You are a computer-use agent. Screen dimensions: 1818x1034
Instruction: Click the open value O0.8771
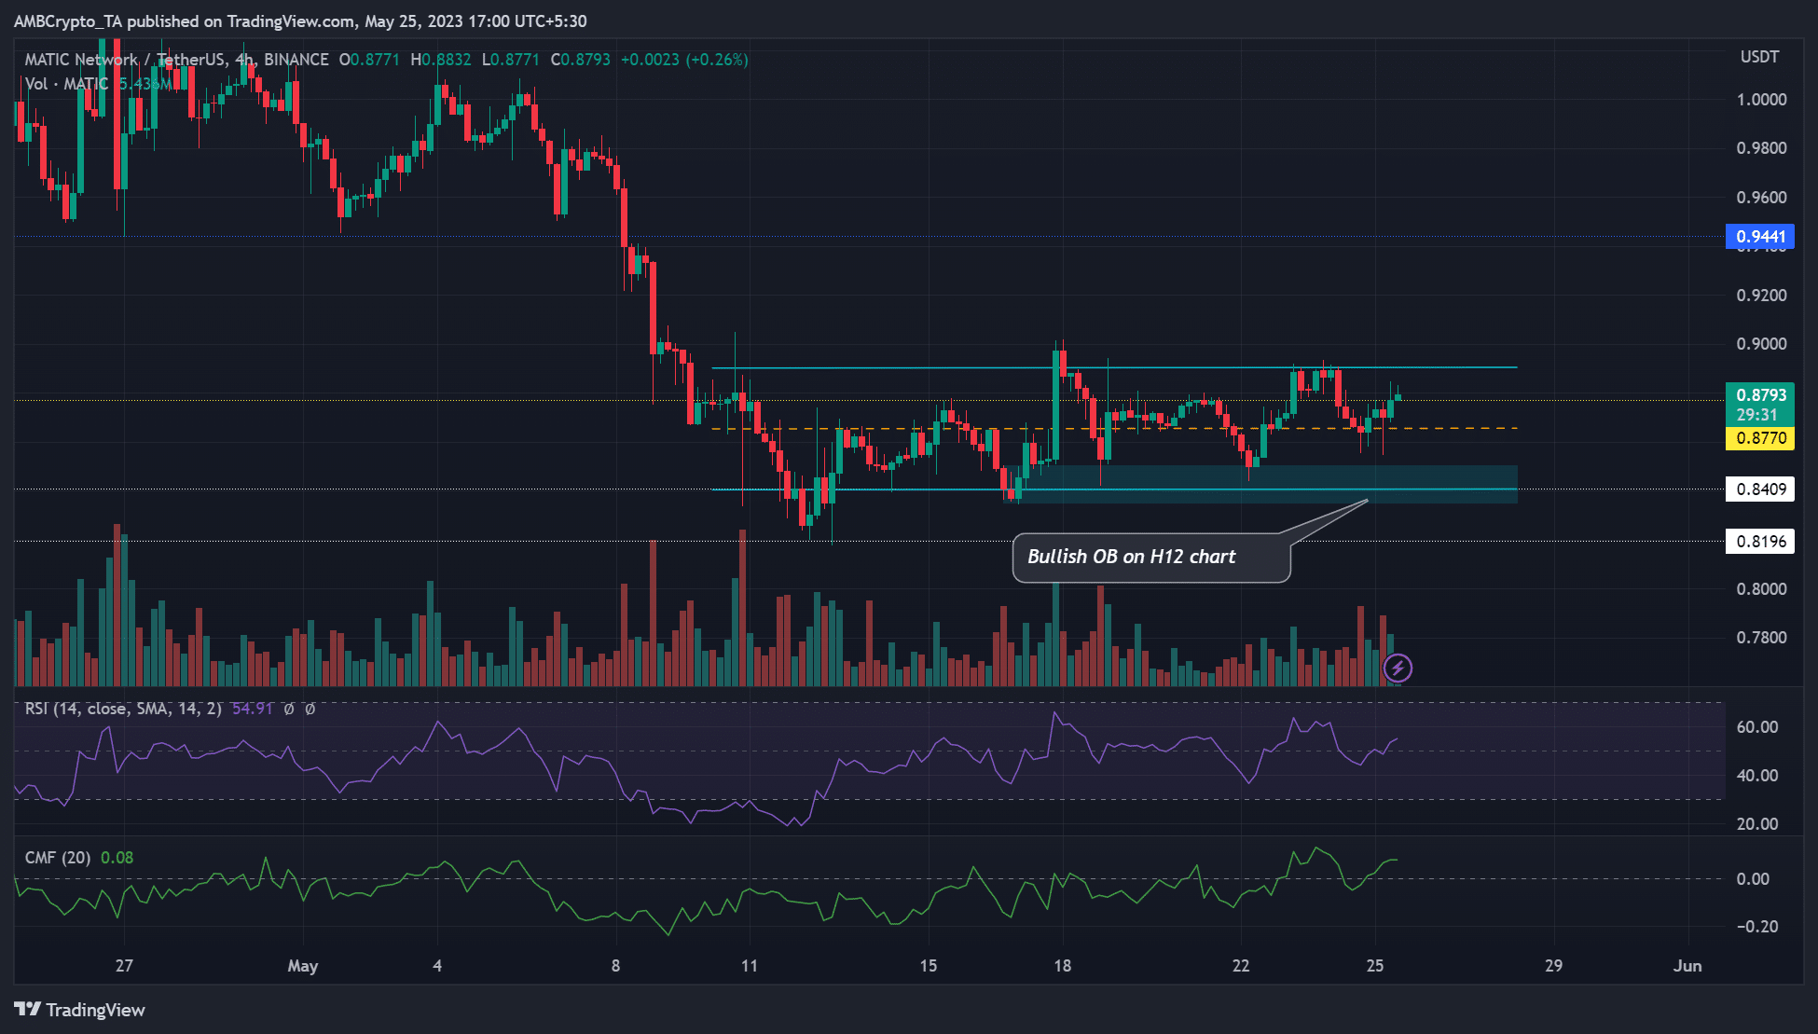tap(369, 60)
